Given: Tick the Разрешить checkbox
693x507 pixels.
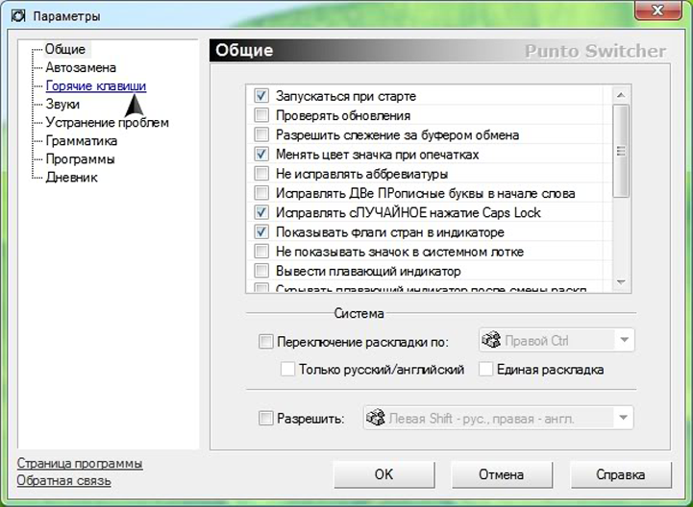Looking at the screenshot, I should tap(265, 418).
